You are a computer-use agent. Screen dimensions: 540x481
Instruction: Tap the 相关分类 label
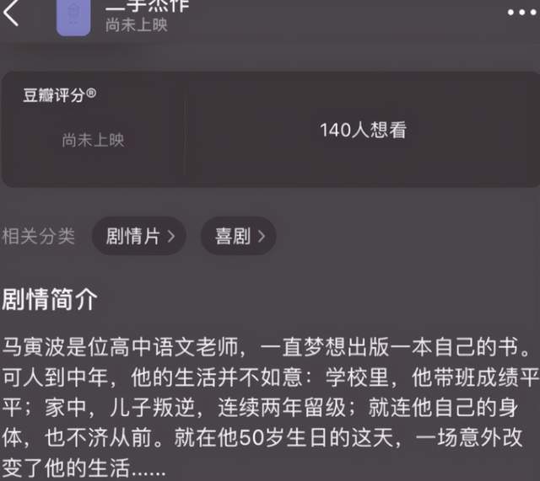(38, 236)
